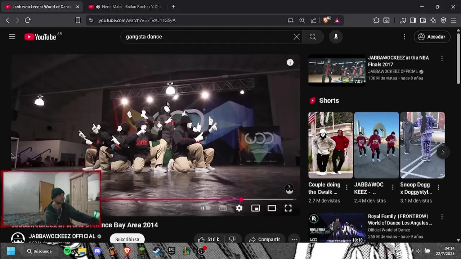Switch to theater mode
This screenshot has width=461, height=259.
point(272,208)
